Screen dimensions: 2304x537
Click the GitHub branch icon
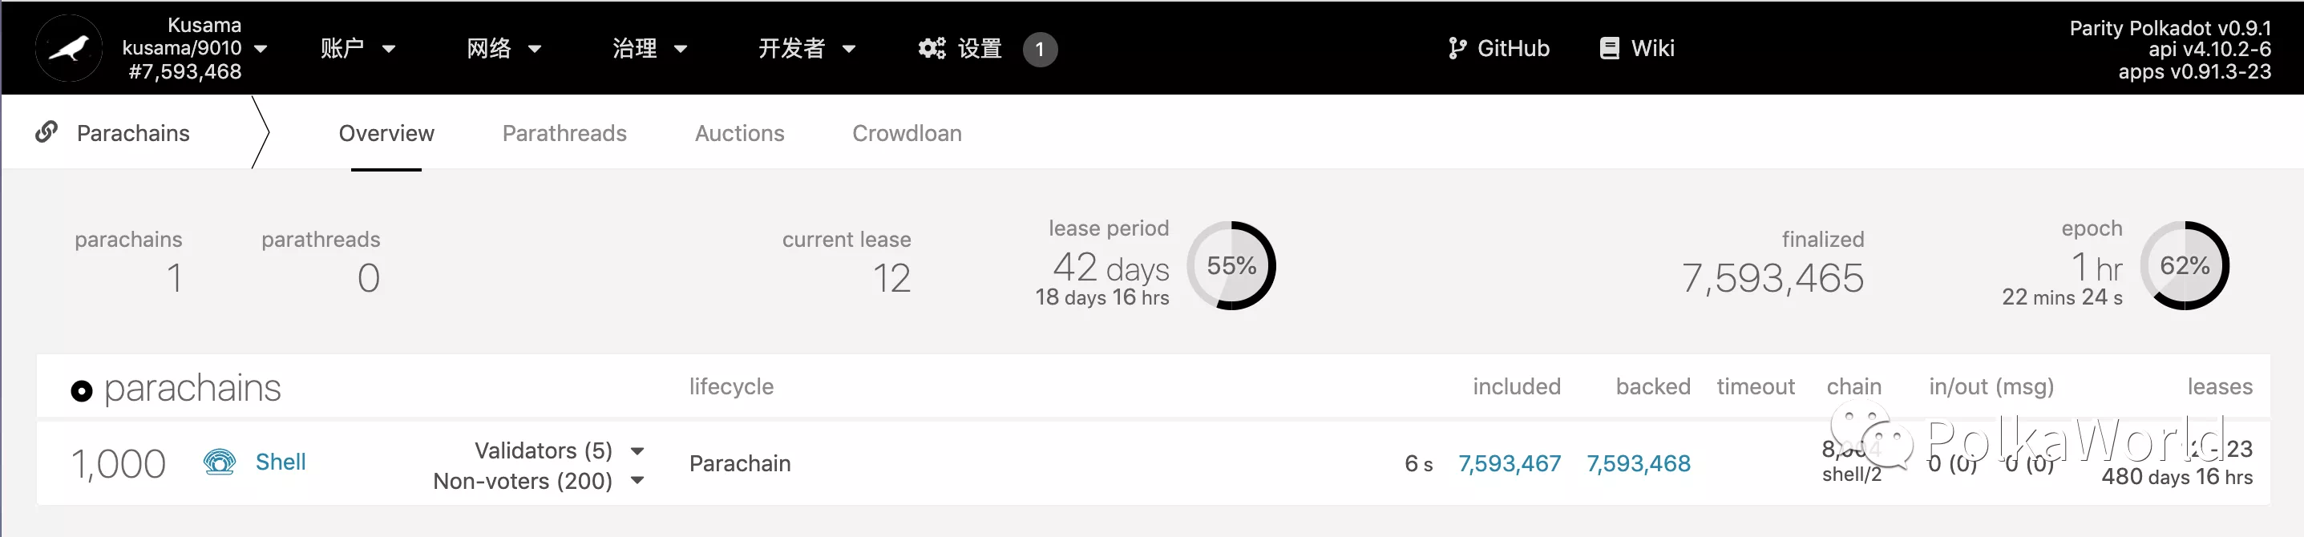click(x=1457, y=48)
